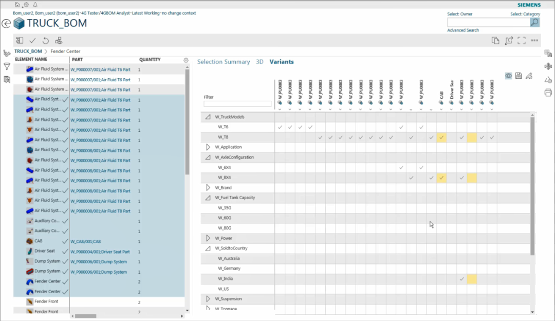Click the magnifier search button
Viewport: 555px width, 321px height.
click(534, 22)
